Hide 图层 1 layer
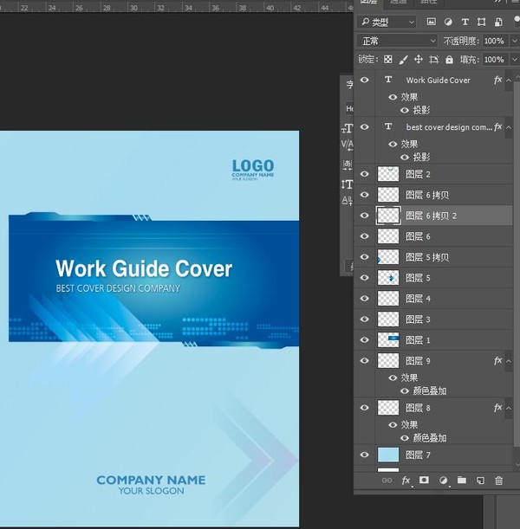This screenshot has width=520, height=529. [x=365, y=339]
